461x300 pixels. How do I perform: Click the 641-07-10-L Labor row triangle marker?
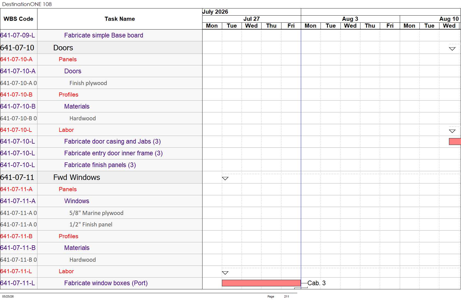[452, 131]
